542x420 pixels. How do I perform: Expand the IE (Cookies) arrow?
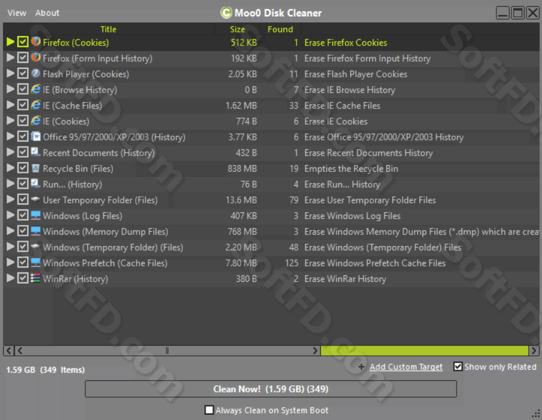point(10,121)
